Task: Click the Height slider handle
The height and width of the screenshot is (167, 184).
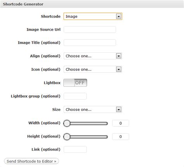Action: pos(67,137)
